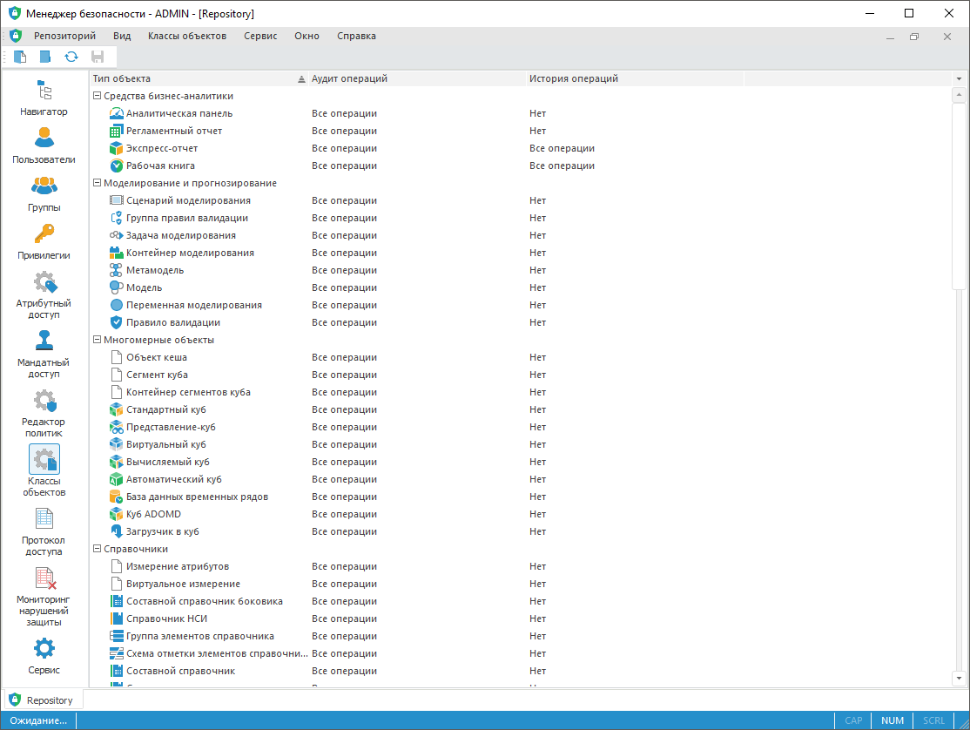The width and height of the screenshot is (970, 730).
Task: Select the Экспресс-отчет cube icon
Action: click(117, 148)
